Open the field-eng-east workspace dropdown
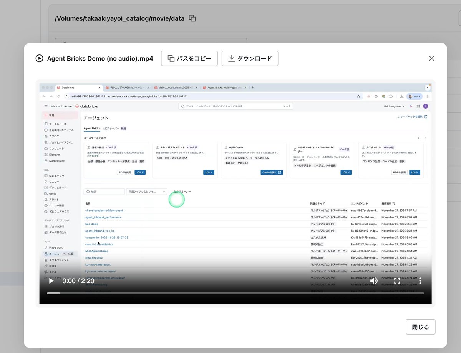This screenshot has height=353, width=461. tap(394, 106)
